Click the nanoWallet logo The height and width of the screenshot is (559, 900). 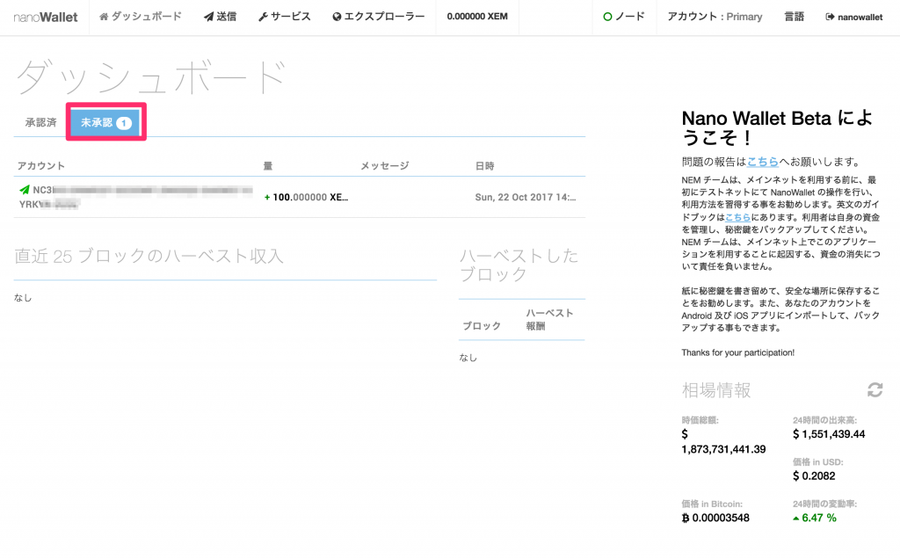[46, 18]
